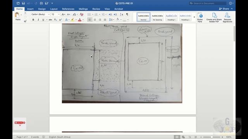Click the Share button
248x139 pixels.
click(224, 9)
